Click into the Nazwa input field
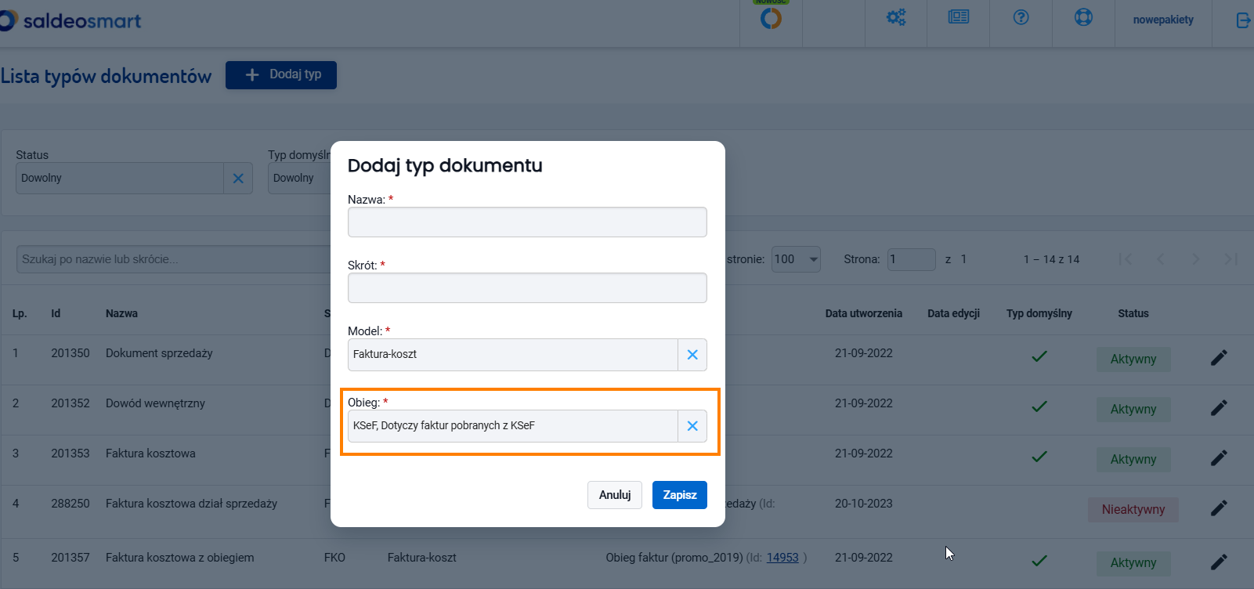The width and height of the screenshot is (1254, 589). (527, 222)
